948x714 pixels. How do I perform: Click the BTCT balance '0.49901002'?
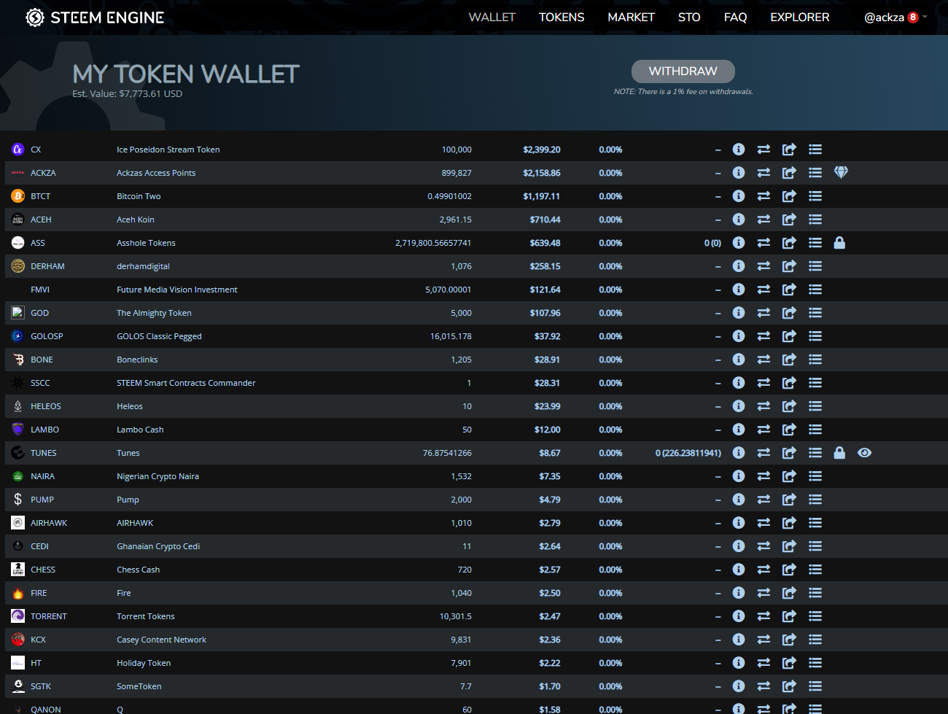[449, 196]
